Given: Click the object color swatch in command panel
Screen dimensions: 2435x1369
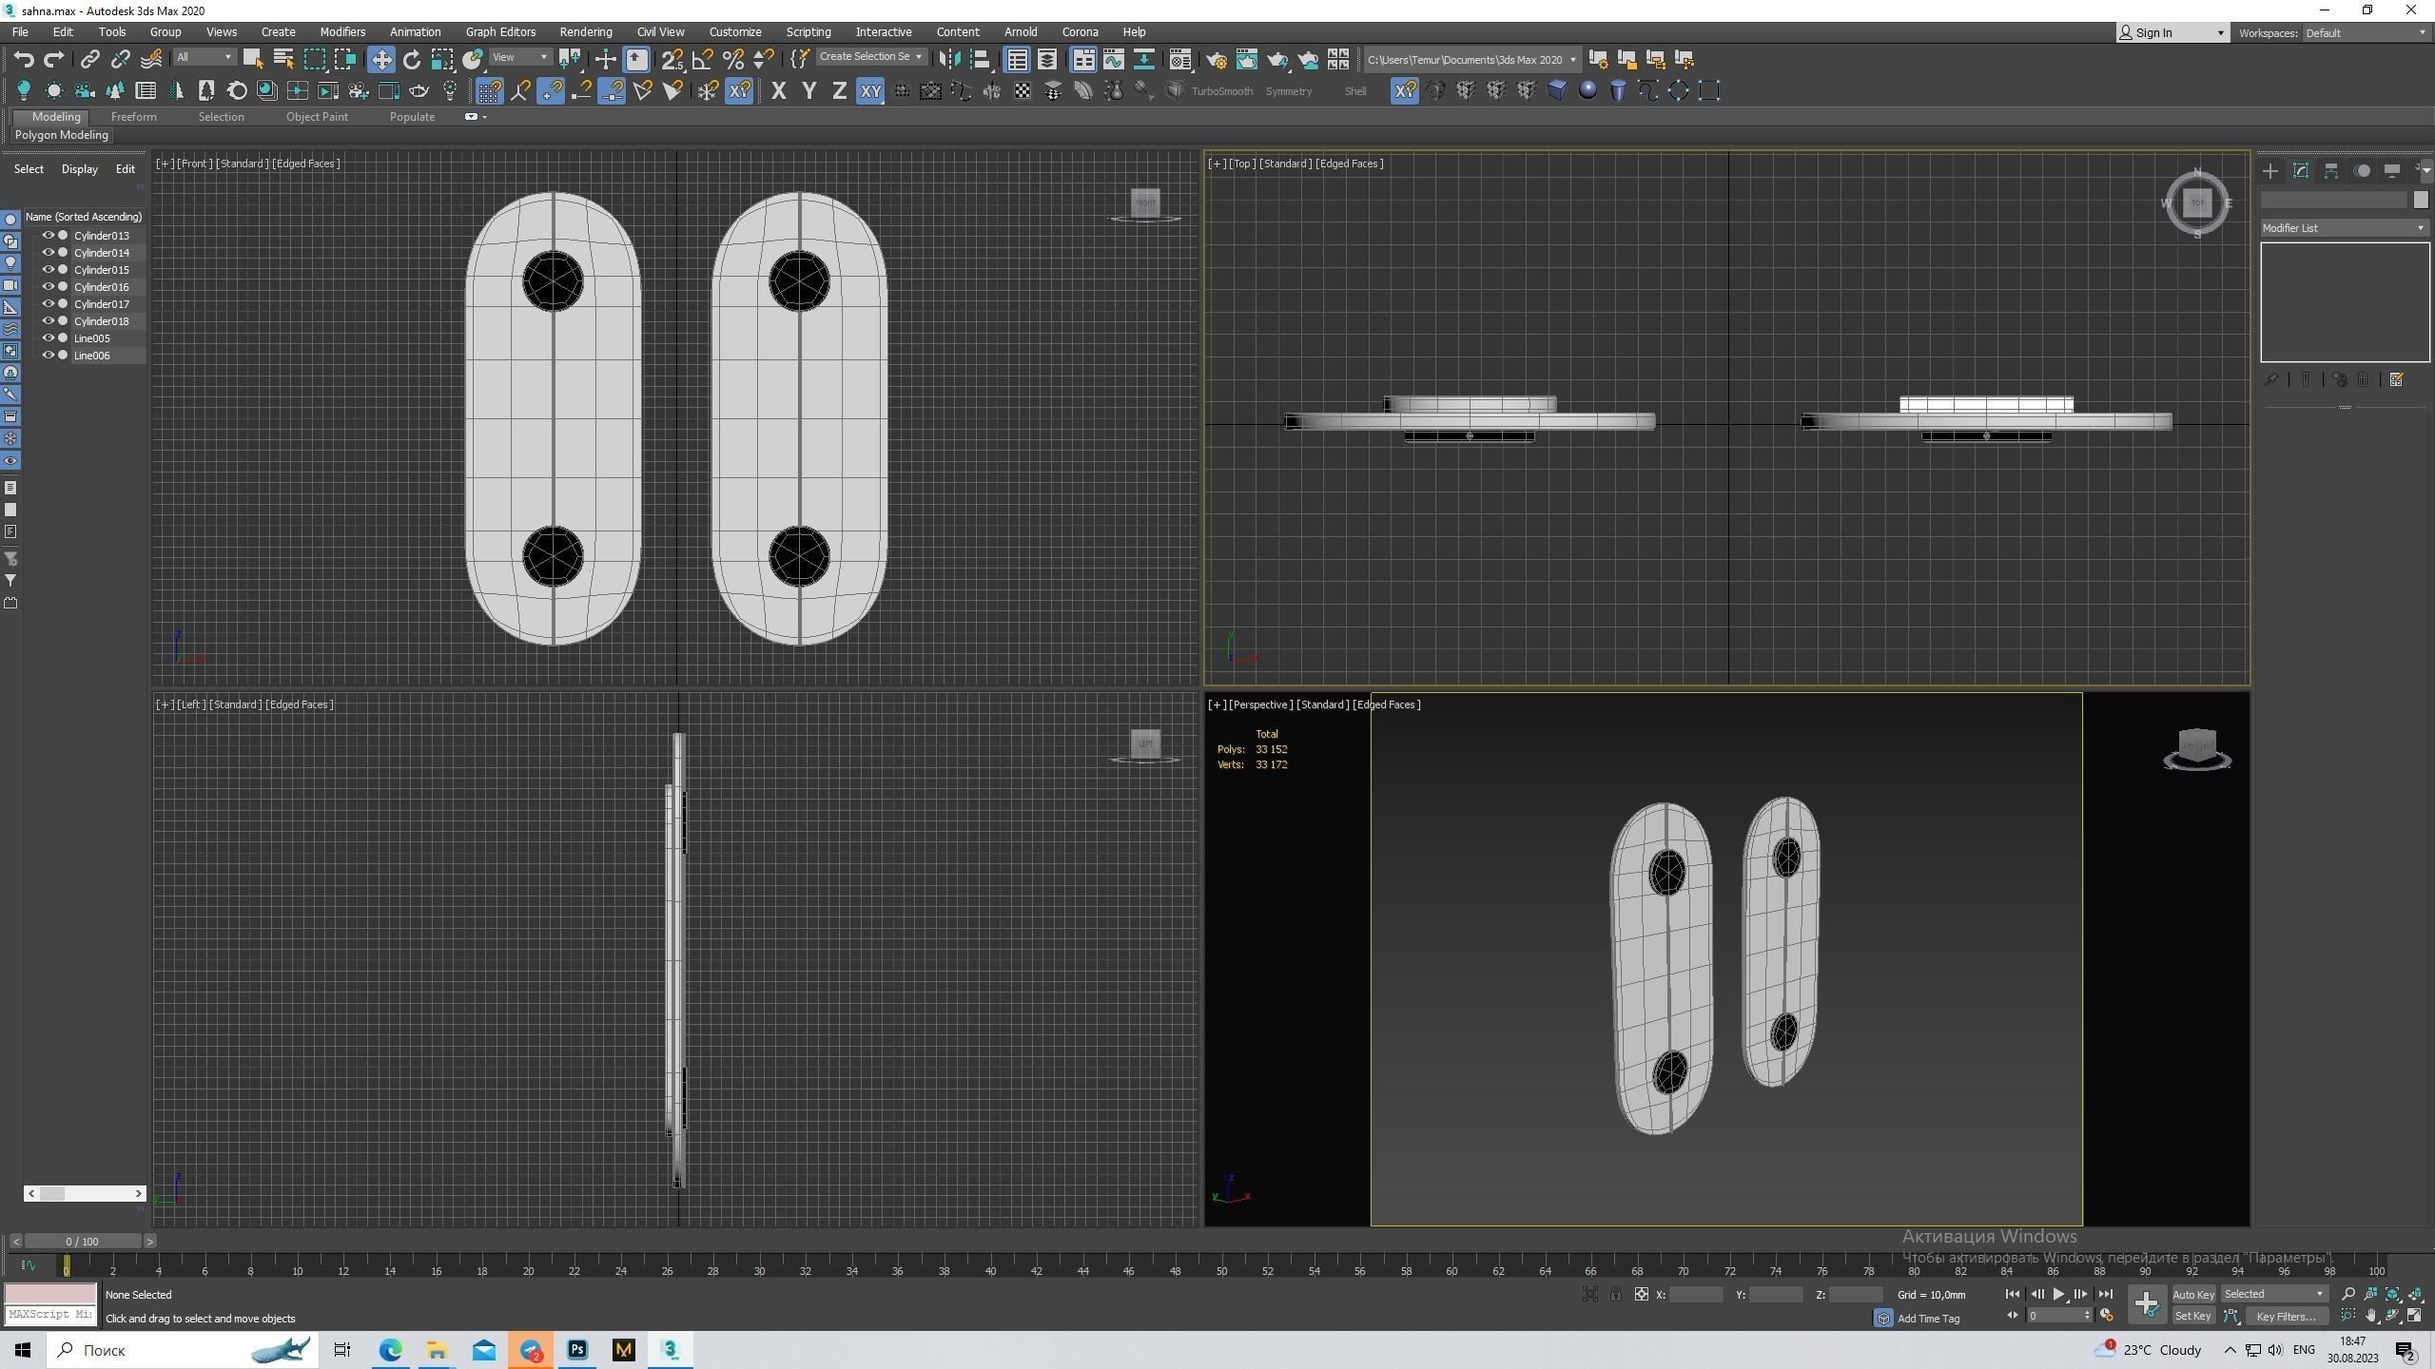Looking at the screenshot, I should pyautogui.click(x=2421, y=200).
